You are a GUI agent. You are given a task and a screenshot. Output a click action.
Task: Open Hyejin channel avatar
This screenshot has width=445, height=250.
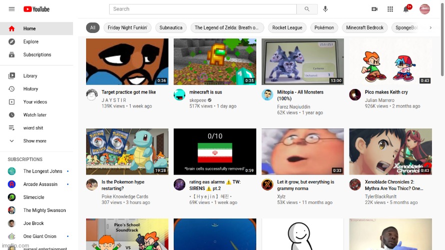pos(179,184)
